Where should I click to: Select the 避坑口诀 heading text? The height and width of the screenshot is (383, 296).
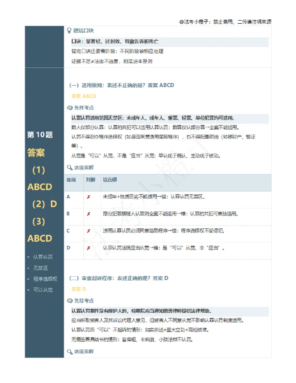point(84,31)
